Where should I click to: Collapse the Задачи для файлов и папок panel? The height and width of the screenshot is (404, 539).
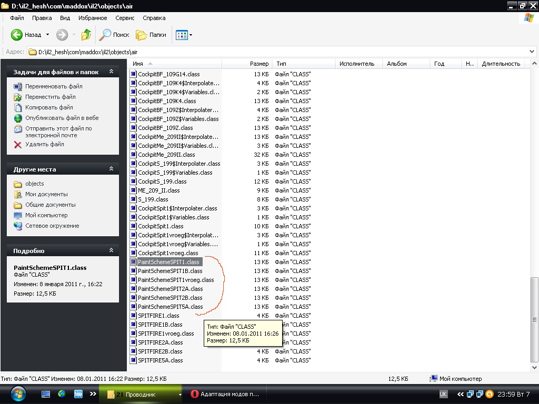(x=111, y=72)
